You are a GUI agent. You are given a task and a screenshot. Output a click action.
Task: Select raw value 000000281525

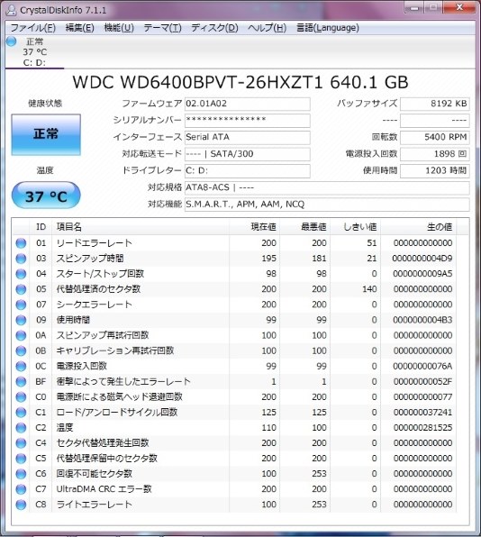(x=422, y=428)
